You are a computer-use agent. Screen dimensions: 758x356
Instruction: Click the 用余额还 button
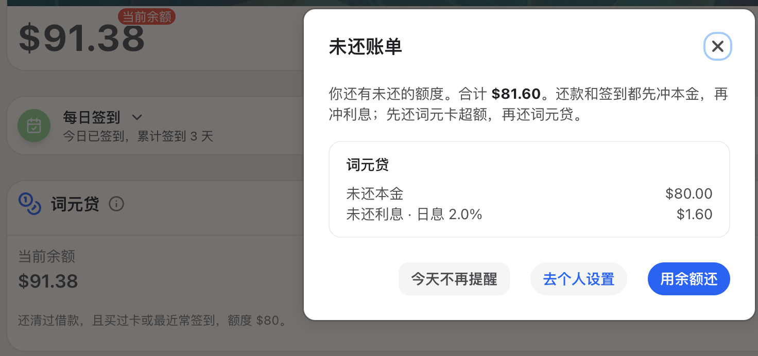(688, 279)
